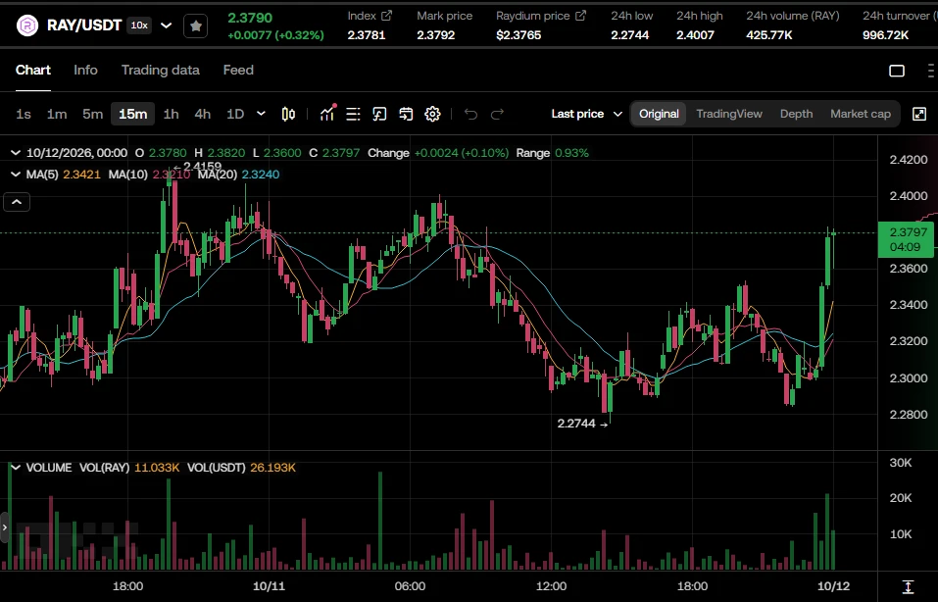The width and height of the screenshot is (938, 602).
Task: Open the Index external link icon
Action: pos(386,16)
